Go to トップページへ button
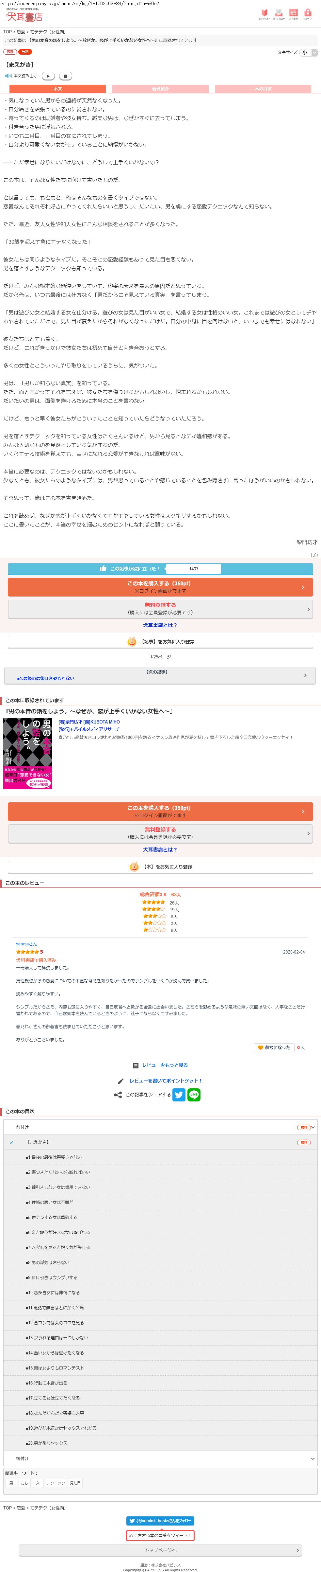This screenshot has height=1572, width=321. point(160,1550)
